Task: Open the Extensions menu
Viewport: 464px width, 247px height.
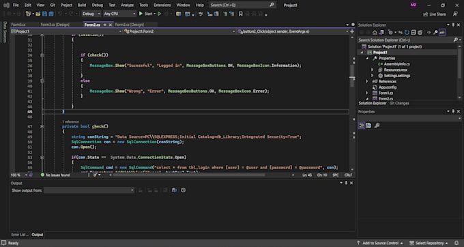Action: coord(162,5)
